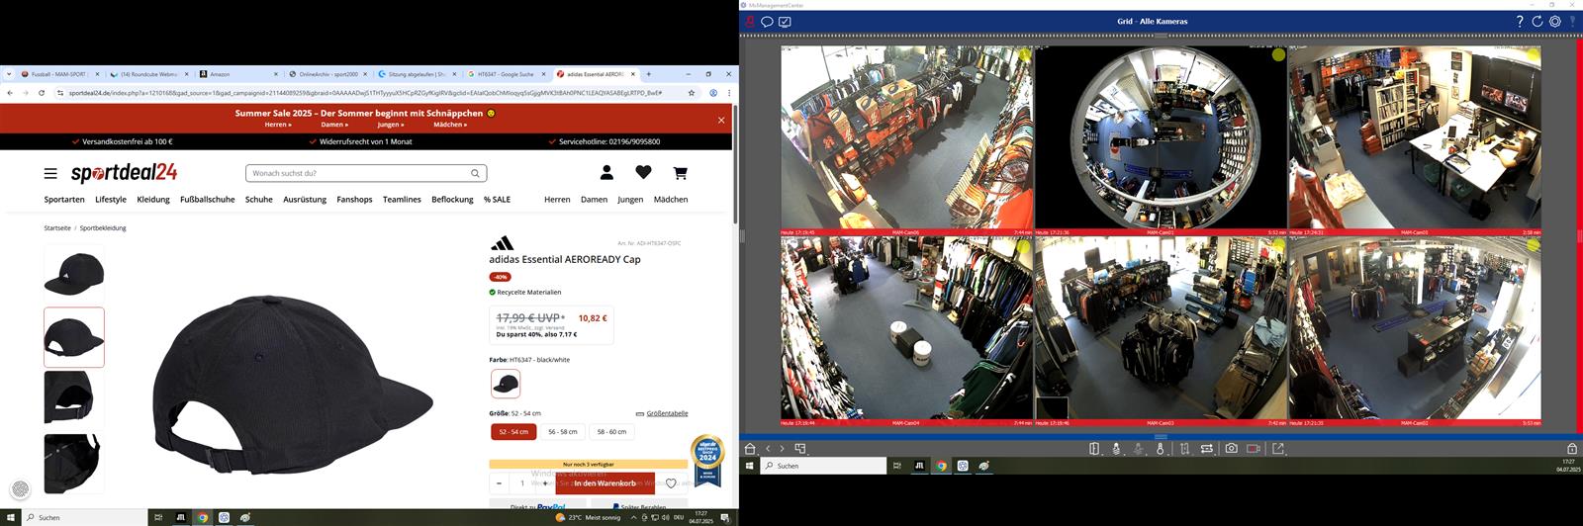Click the user account icon
The height and width of the screenshot is (526, 1583).
606,173
